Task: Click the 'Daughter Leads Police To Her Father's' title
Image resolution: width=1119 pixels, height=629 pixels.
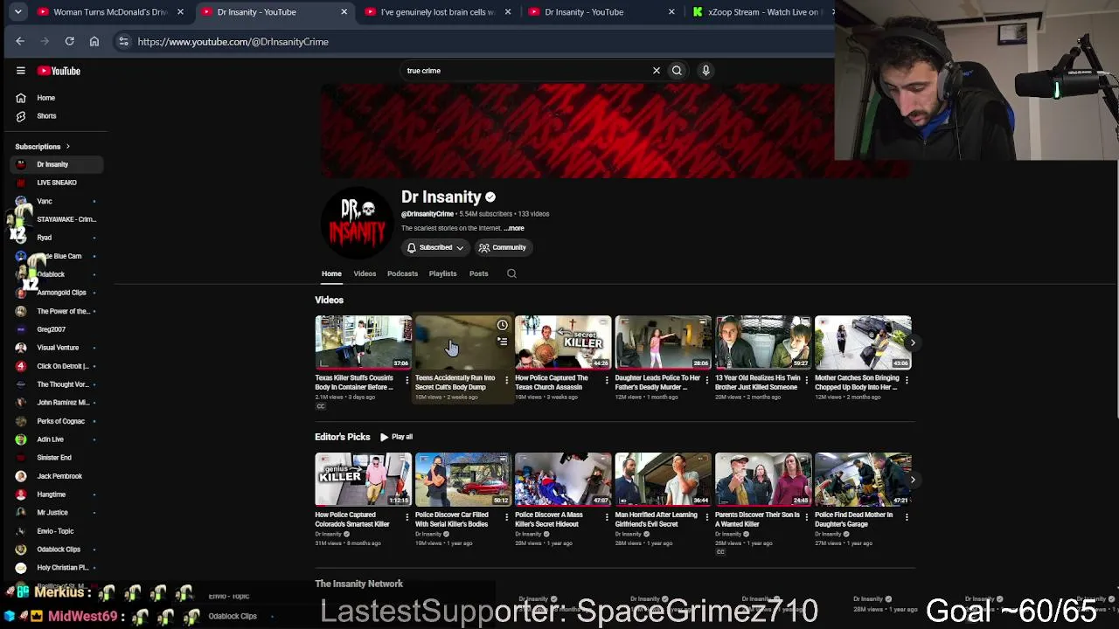Action: [657, 383]
